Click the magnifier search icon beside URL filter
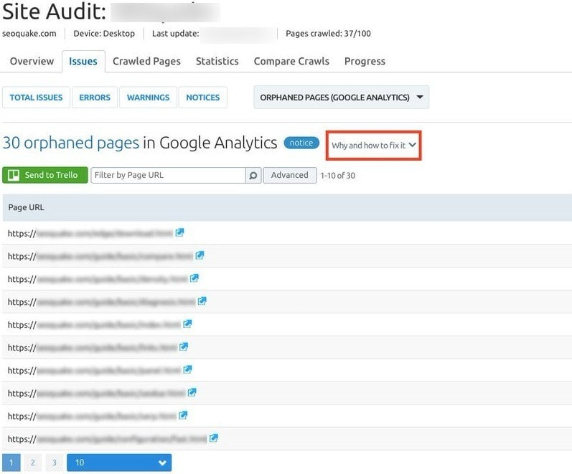The height and width of the screenshot is (474, 572). 253,175
